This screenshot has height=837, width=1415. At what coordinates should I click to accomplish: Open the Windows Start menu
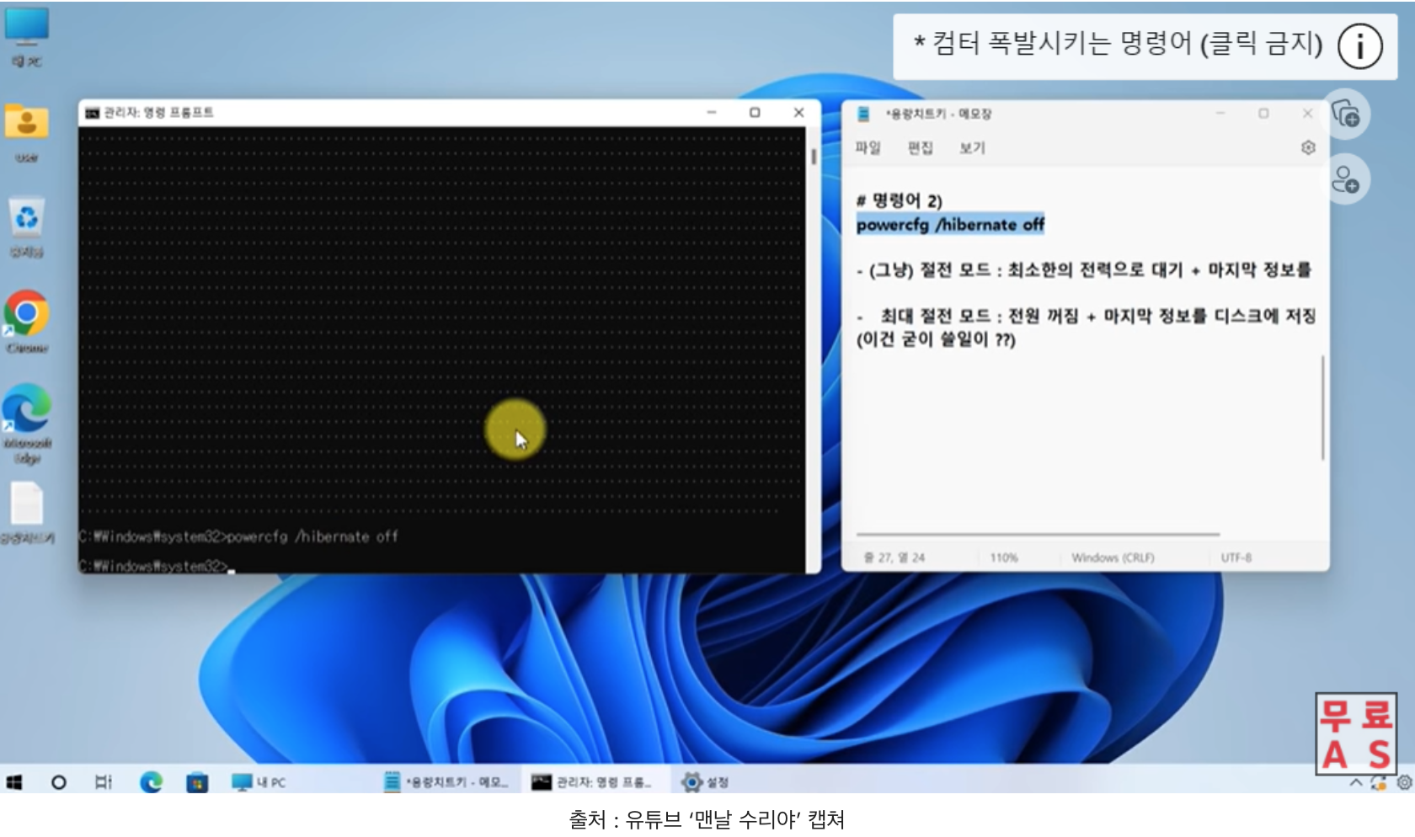coord(14,782)
